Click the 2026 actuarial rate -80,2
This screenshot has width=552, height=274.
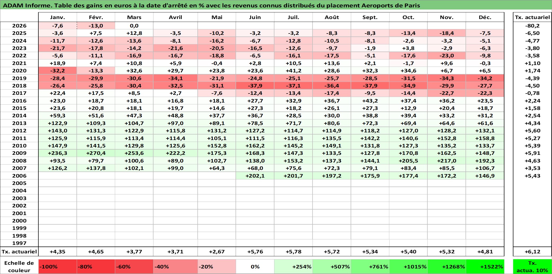pyautogui.click(x=532, y=26)
